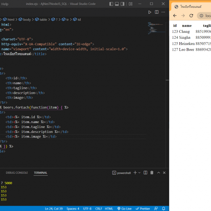Click the editor minimap preview
Image resolution: width=211 pixels, height=211 pixels.
tap(152, 27)
